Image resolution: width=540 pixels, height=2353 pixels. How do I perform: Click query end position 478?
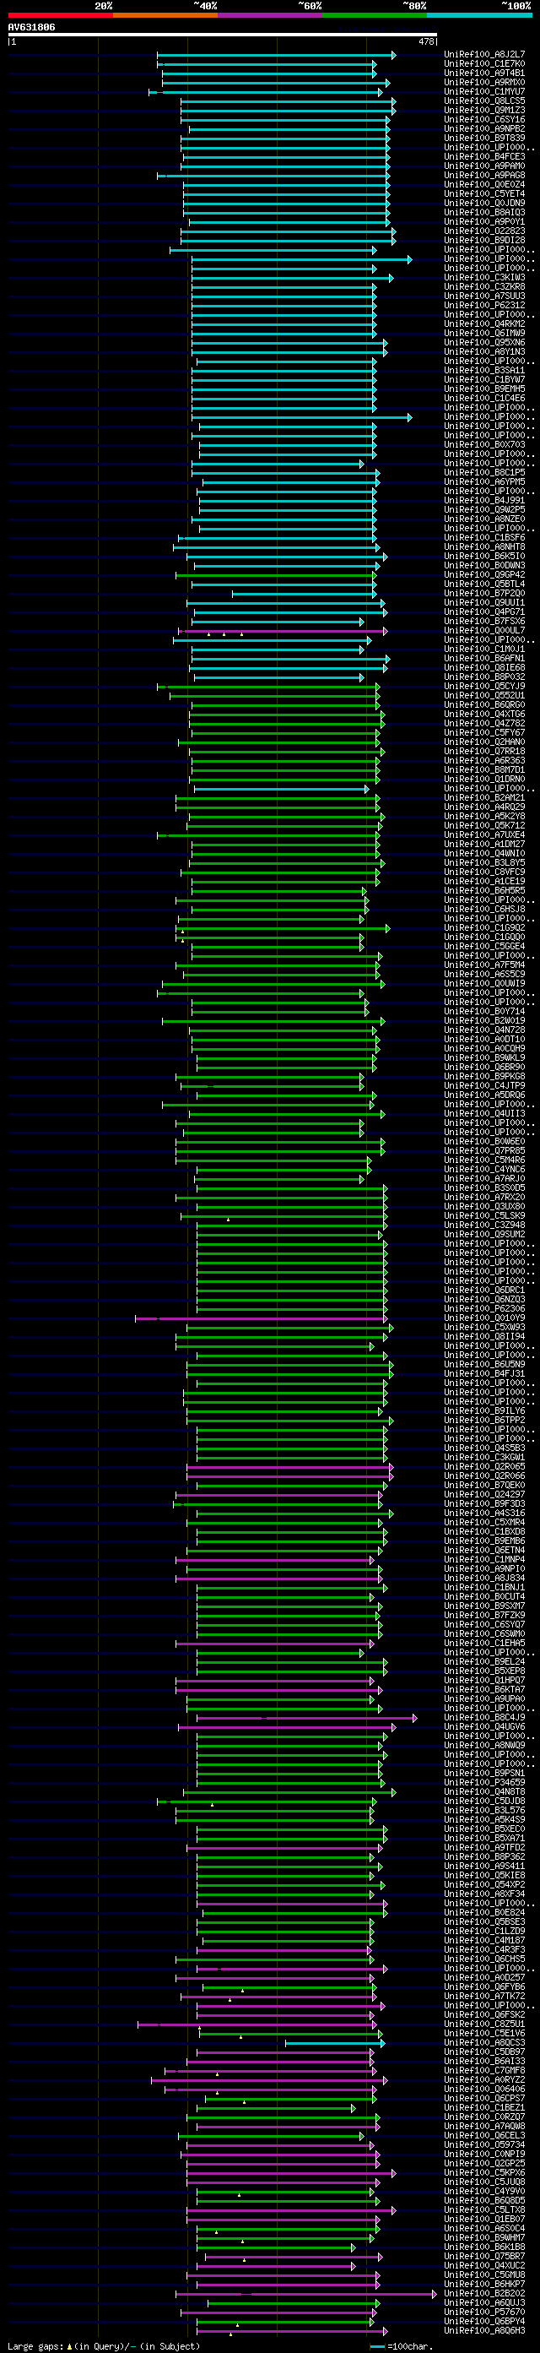pos(427,42)
